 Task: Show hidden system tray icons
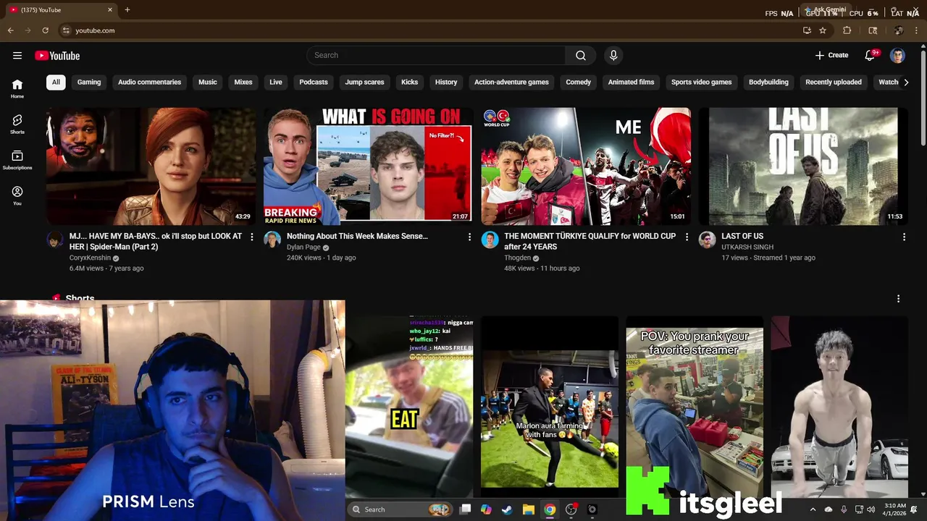coord(813,509)
